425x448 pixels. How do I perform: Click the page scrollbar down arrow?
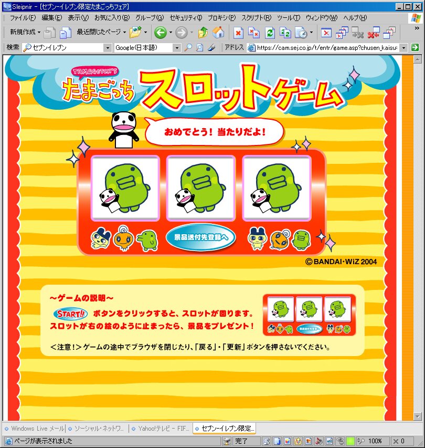coord(418,416)
